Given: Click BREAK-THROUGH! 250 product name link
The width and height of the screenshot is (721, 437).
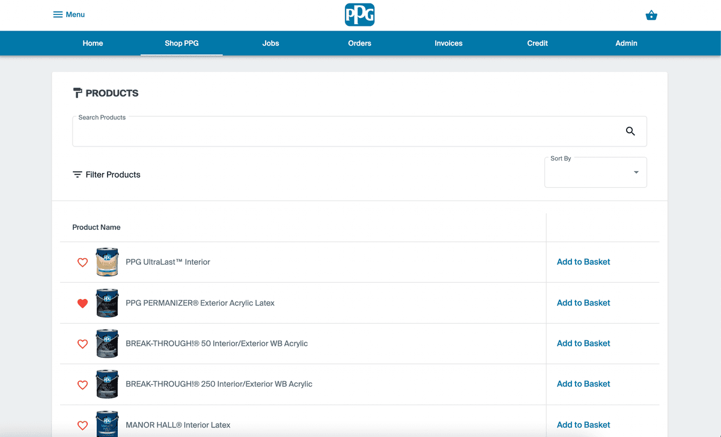Looking at the screenshot, I should 219,384.
